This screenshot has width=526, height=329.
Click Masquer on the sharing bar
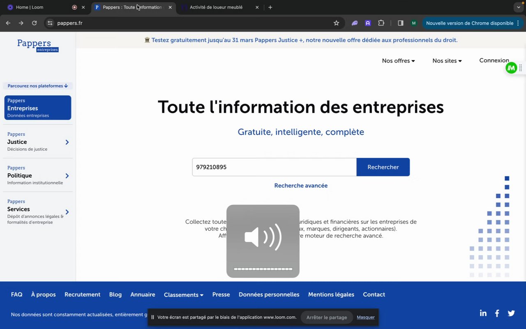(x=366, y=317)
